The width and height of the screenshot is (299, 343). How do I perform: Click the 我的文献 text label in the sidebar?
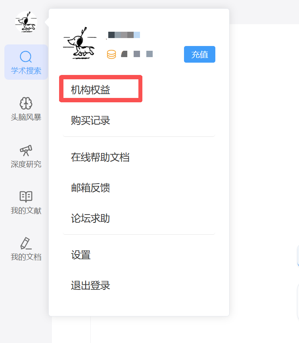(x=26, y=211)
